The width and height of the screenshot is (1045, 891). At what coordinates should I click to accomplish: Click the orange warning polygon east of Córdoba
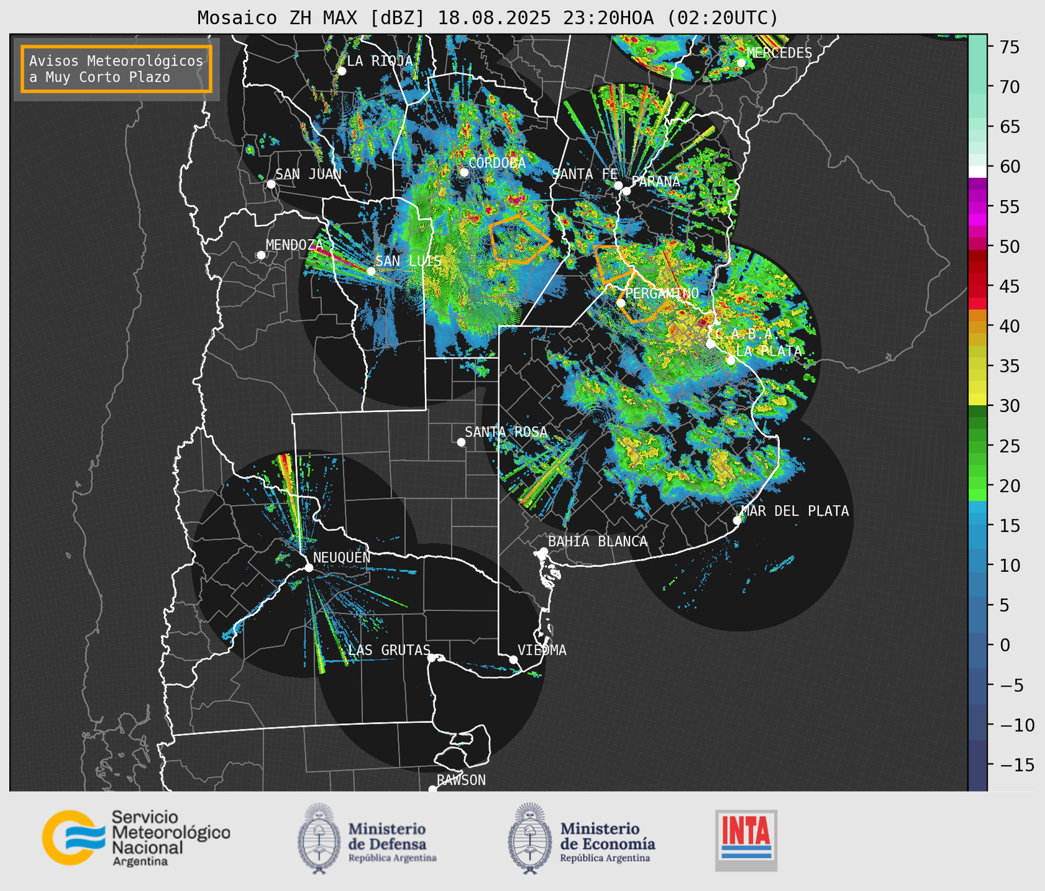[519, 239]
